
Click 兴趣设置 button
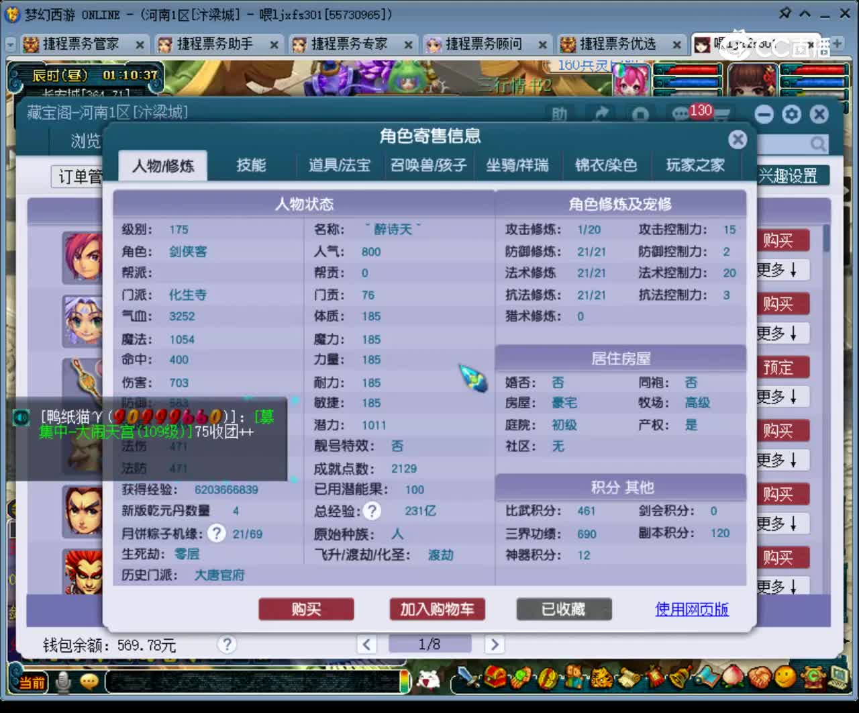click(x=789, y=176)
